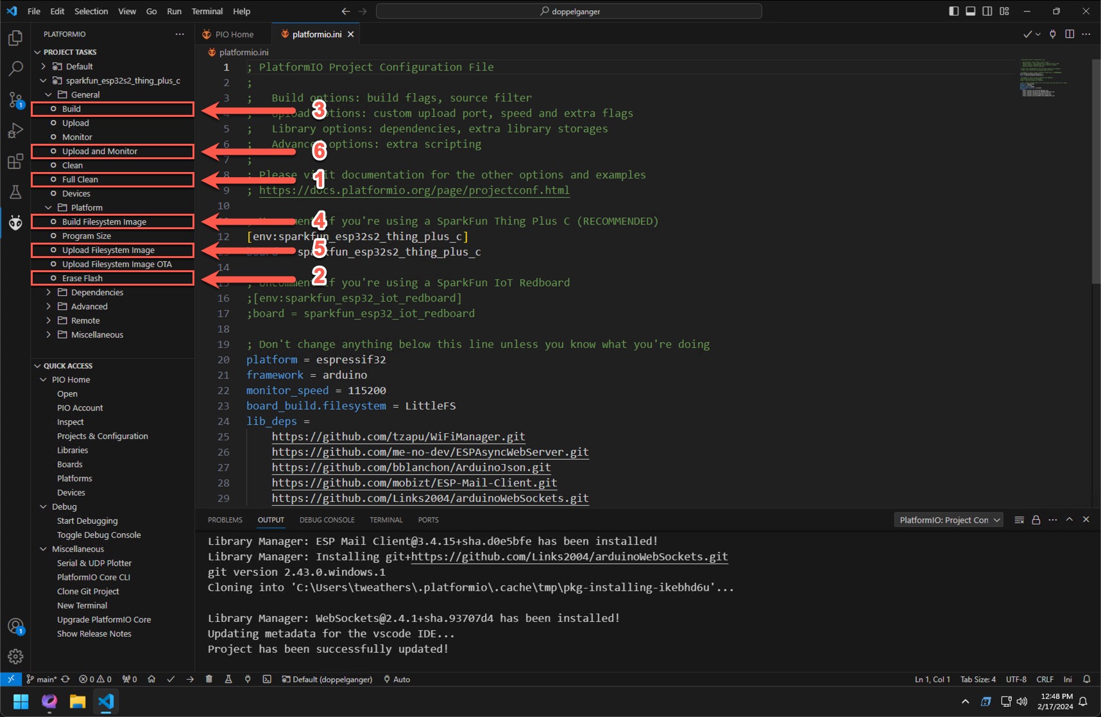The image size is (1101, 717).
Task: Toggle Primary Side Bar visibility
Action: click(x=954, y=11)
